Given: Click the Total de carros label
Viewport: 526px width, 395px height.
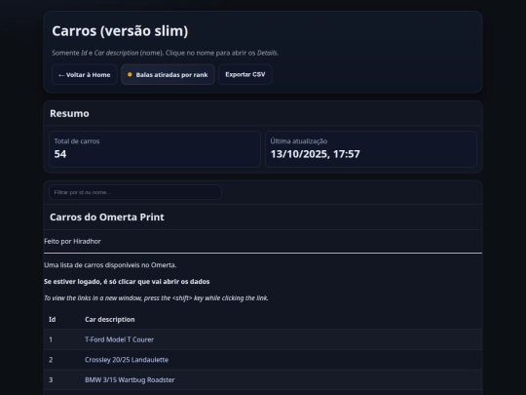Looking at the screenshot, I should (77, 141).
